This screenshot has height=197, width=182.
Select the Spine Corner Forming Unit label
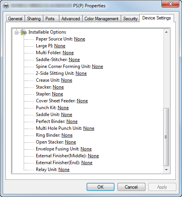pyautogui.click(x=63, y=66)
